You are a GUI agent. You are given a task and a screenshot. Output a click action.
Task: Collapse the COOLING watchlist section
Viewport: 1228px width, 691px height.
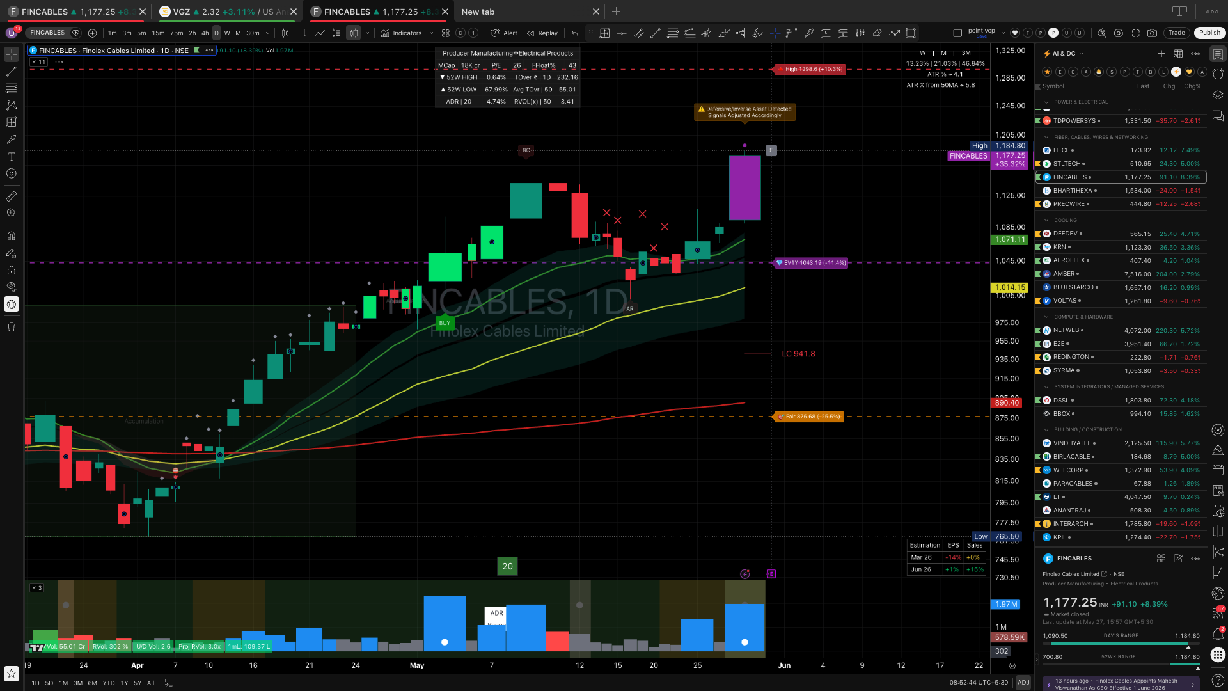[x=1046, y=220]
